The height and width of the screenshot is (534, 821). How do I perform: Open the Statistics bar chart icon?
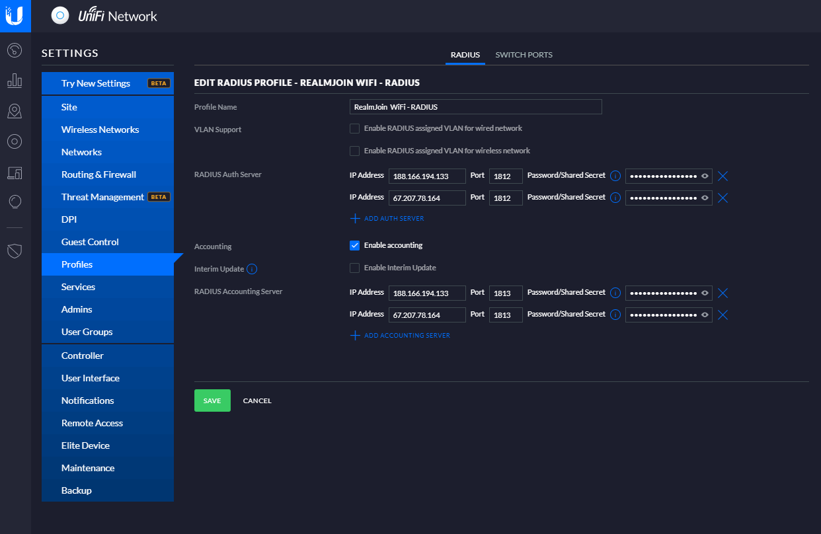[x=15, y=81]
